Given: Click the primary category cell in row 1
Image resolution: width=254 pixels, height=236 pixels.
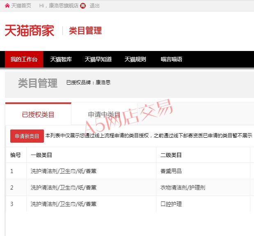Looking at the screenshot, I should [x=92, y=171].
